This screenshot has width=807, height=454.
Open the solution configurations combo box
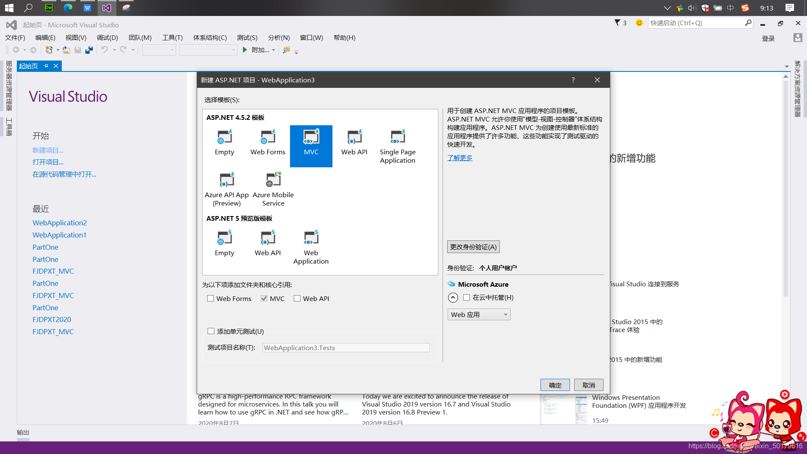click(x=159, y=50)
